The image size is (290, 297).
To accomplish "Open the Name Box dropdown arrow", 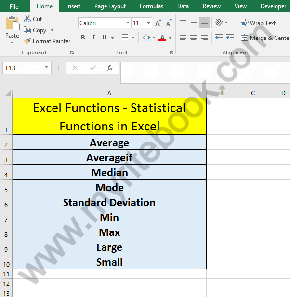I will point(46,67).
